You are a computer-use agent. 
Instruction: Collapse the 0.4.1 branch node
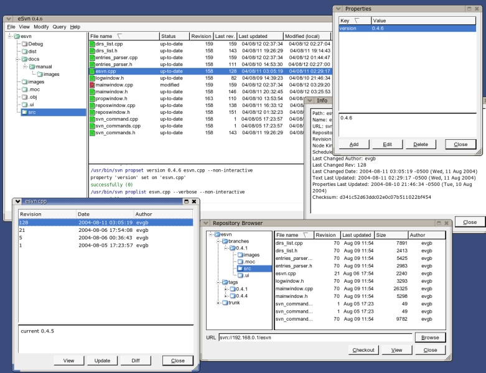(226, 248)
